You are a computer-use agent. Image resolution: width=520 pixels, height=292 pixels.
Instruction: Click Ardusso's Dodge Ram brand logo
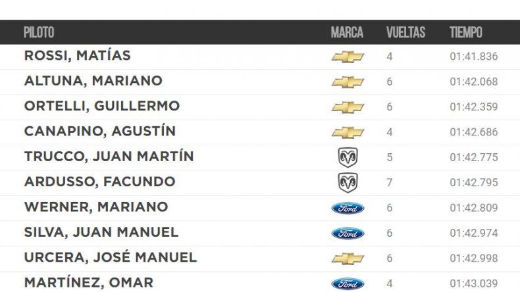click(348, 182)
